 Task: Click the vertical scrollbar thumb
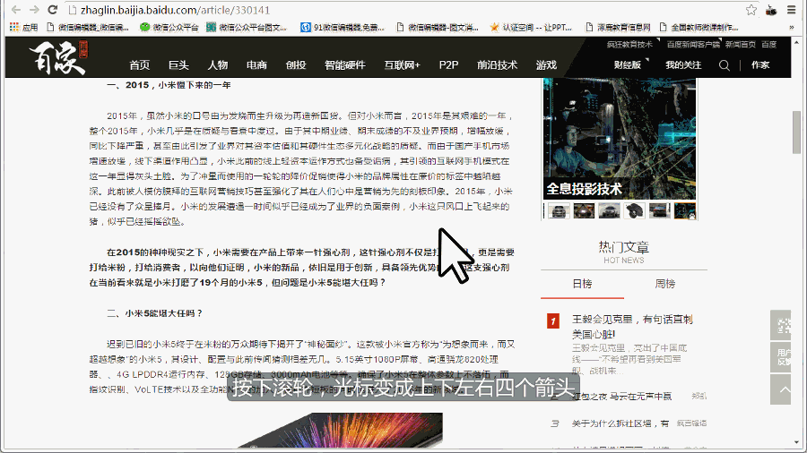797,132
